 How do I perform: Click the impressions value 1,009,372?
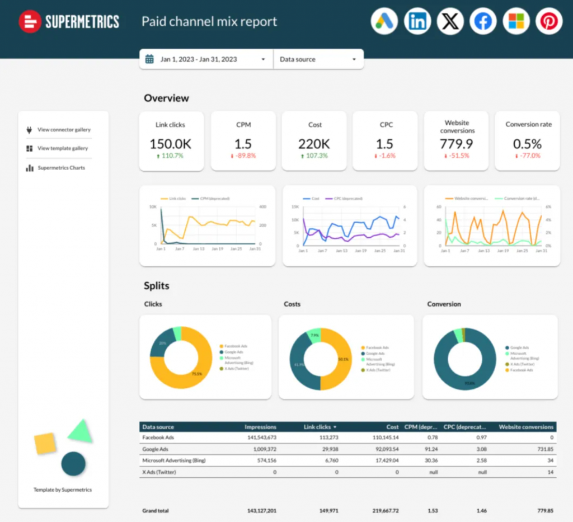(265, 449)
